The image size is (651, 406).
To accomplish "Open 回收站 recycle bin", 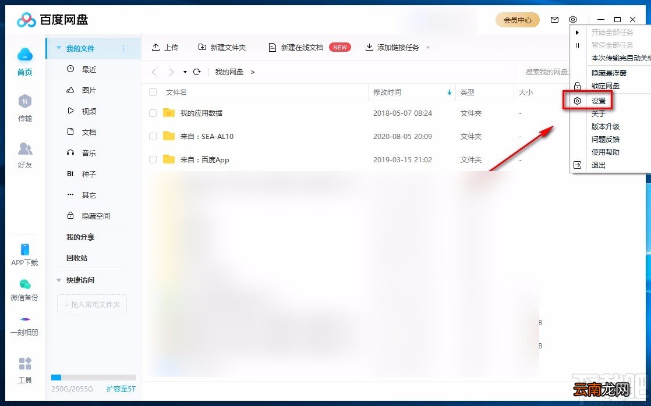I will [77, 258].
